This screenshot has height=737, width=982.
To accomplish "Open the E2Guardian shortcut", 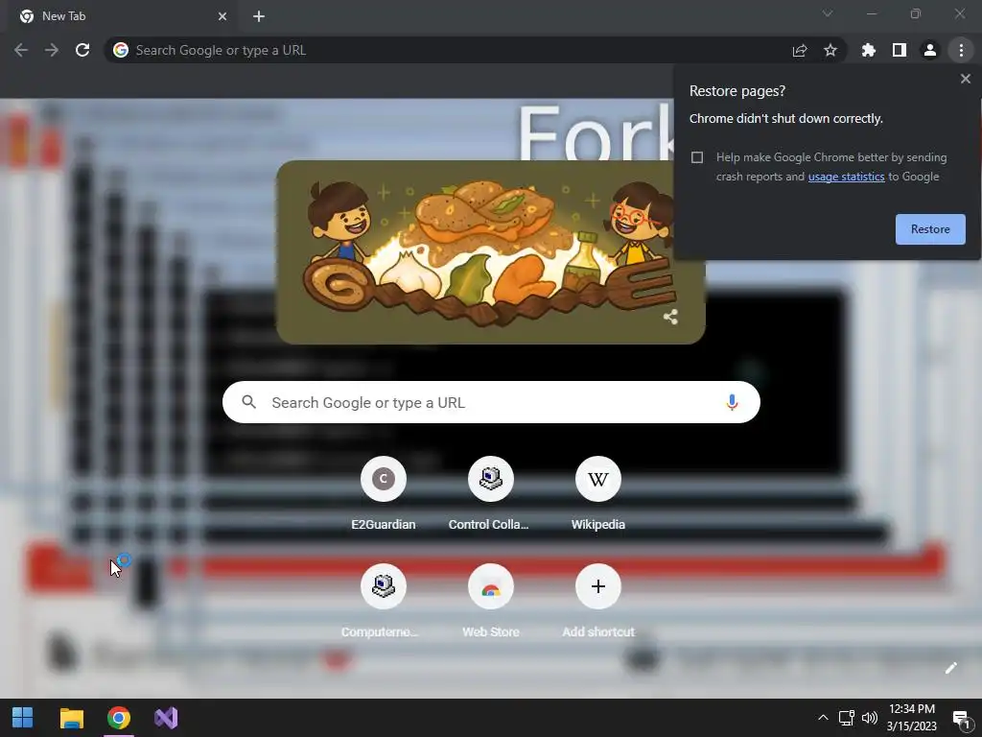I will pyautogui.click(x=384, y=494).
